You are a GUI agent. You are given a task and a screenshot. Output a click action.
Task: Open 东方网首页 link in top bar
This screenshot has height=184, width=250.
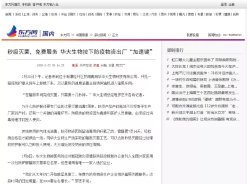tap(11, 4)
